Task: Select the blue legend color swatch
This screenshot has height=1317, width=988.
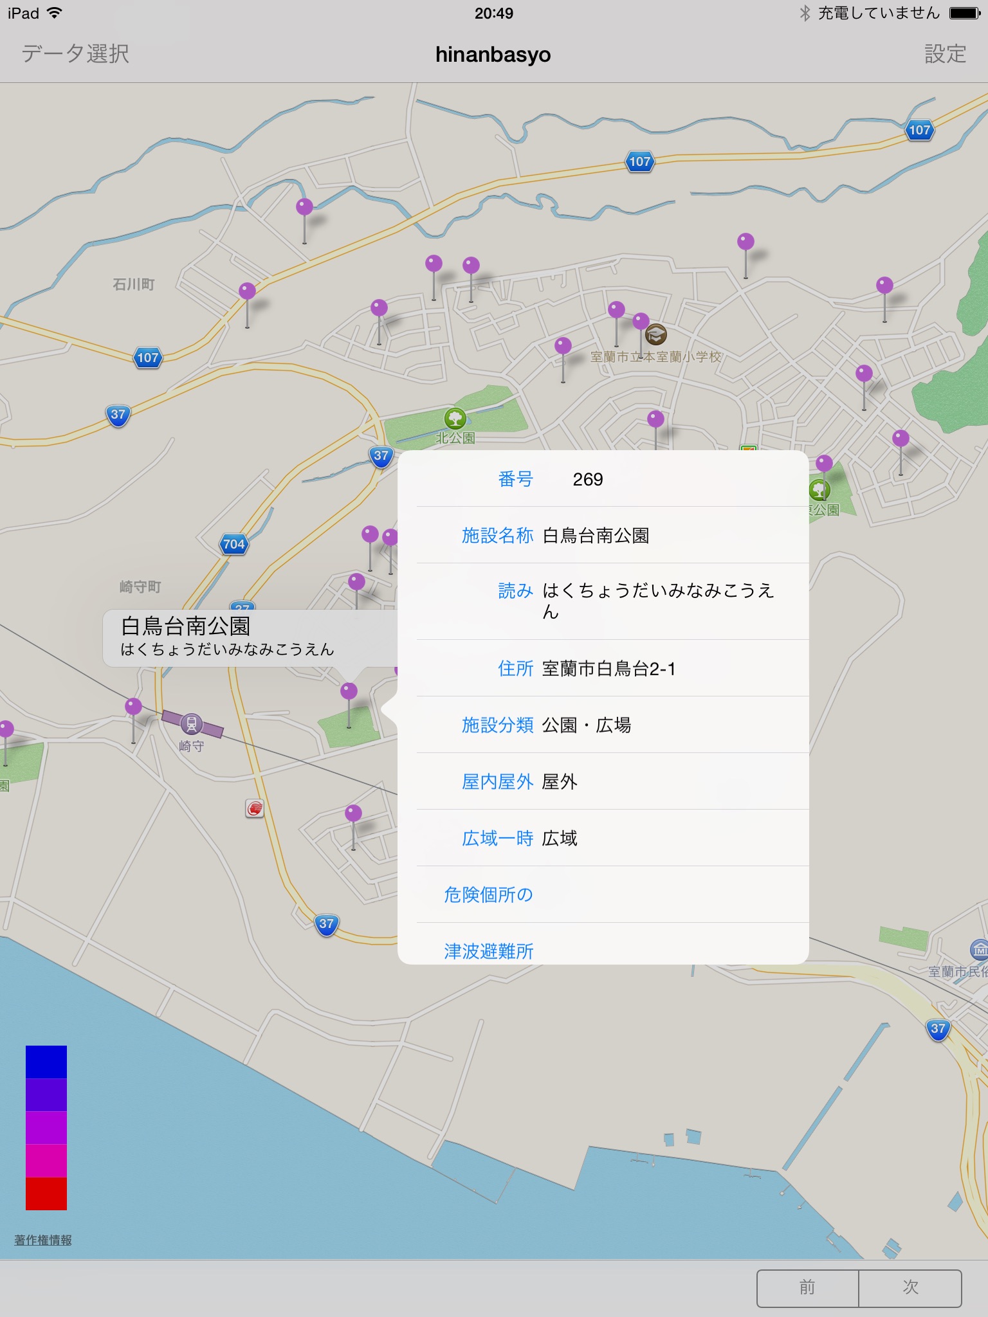Action: (x=46, y=1062)
